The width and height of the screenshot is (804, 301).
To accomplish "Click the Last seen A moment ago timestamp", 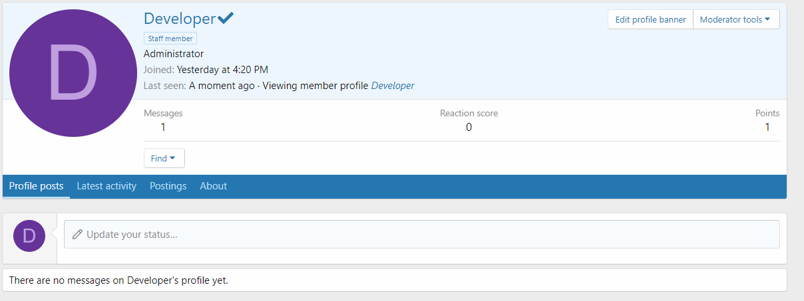I will [222, 86].
